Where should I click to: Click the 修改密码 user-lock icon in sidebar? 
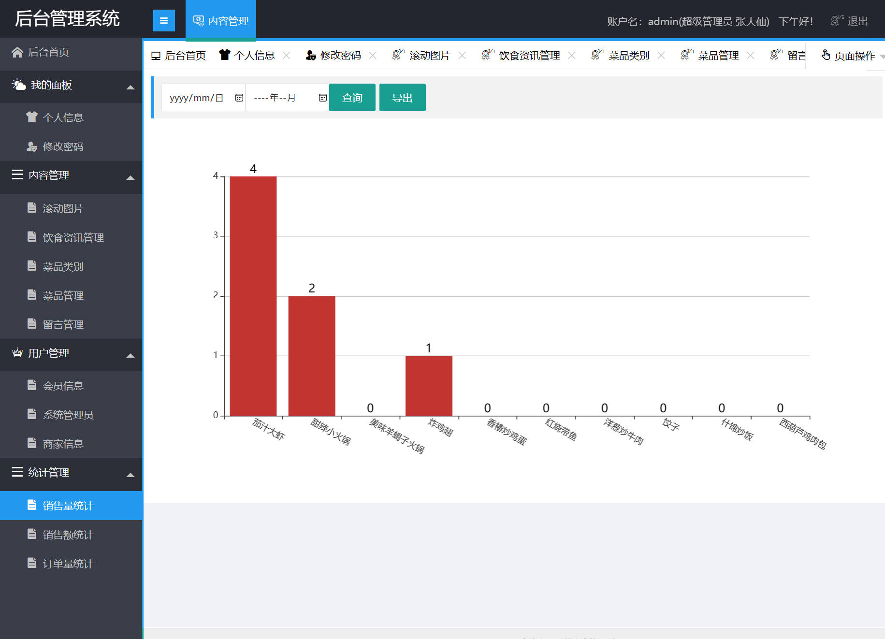coord(32,146)
